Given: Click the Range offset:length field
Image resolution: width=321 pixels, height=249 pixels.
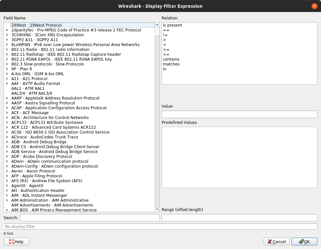Looking at the screenshot, I should coord(239,218).
